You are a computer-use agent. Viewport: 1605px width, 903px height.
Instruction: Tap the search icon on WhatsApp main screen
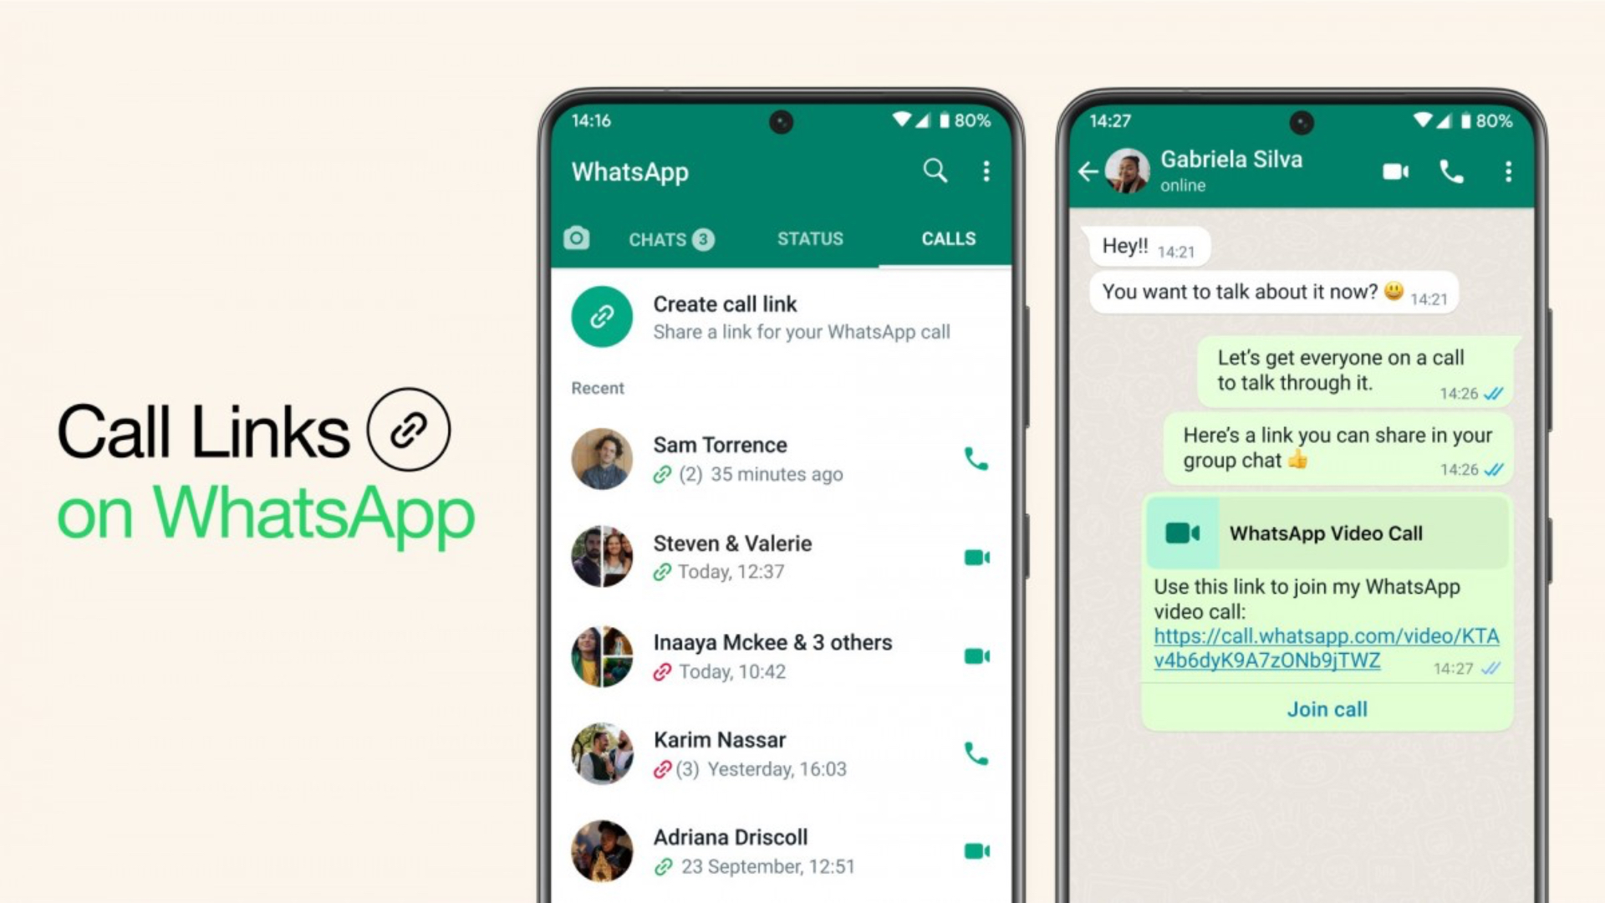pos(935,170)
